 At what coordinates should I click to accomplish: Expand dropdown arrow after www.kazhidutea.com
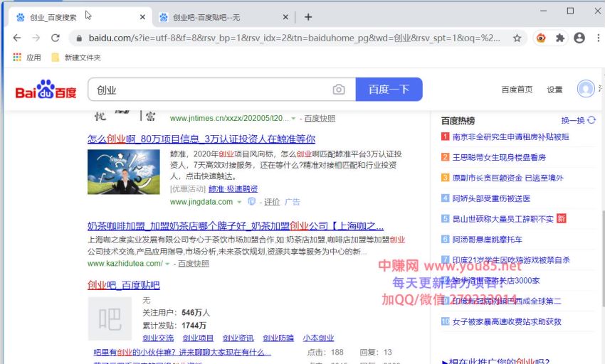tap(167, 264)
